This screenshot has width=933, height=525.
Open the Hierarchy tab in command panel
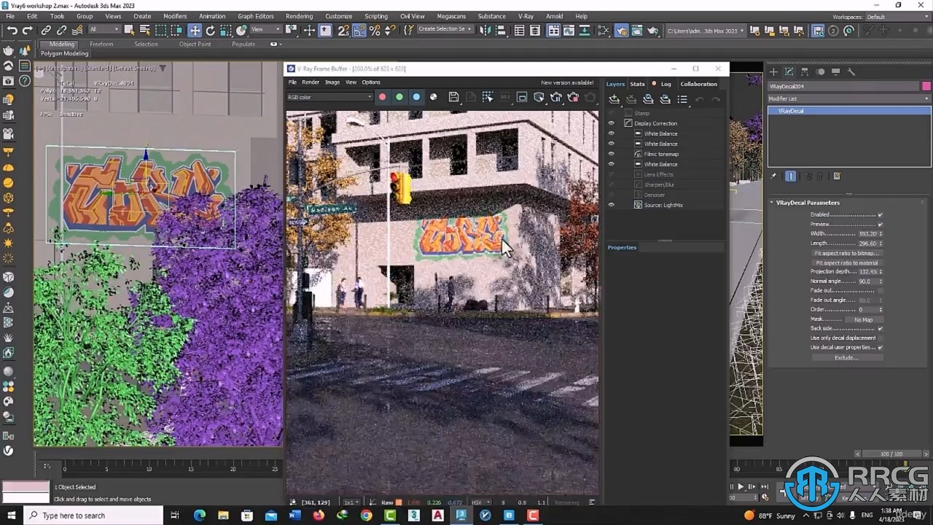click(805, 71)
